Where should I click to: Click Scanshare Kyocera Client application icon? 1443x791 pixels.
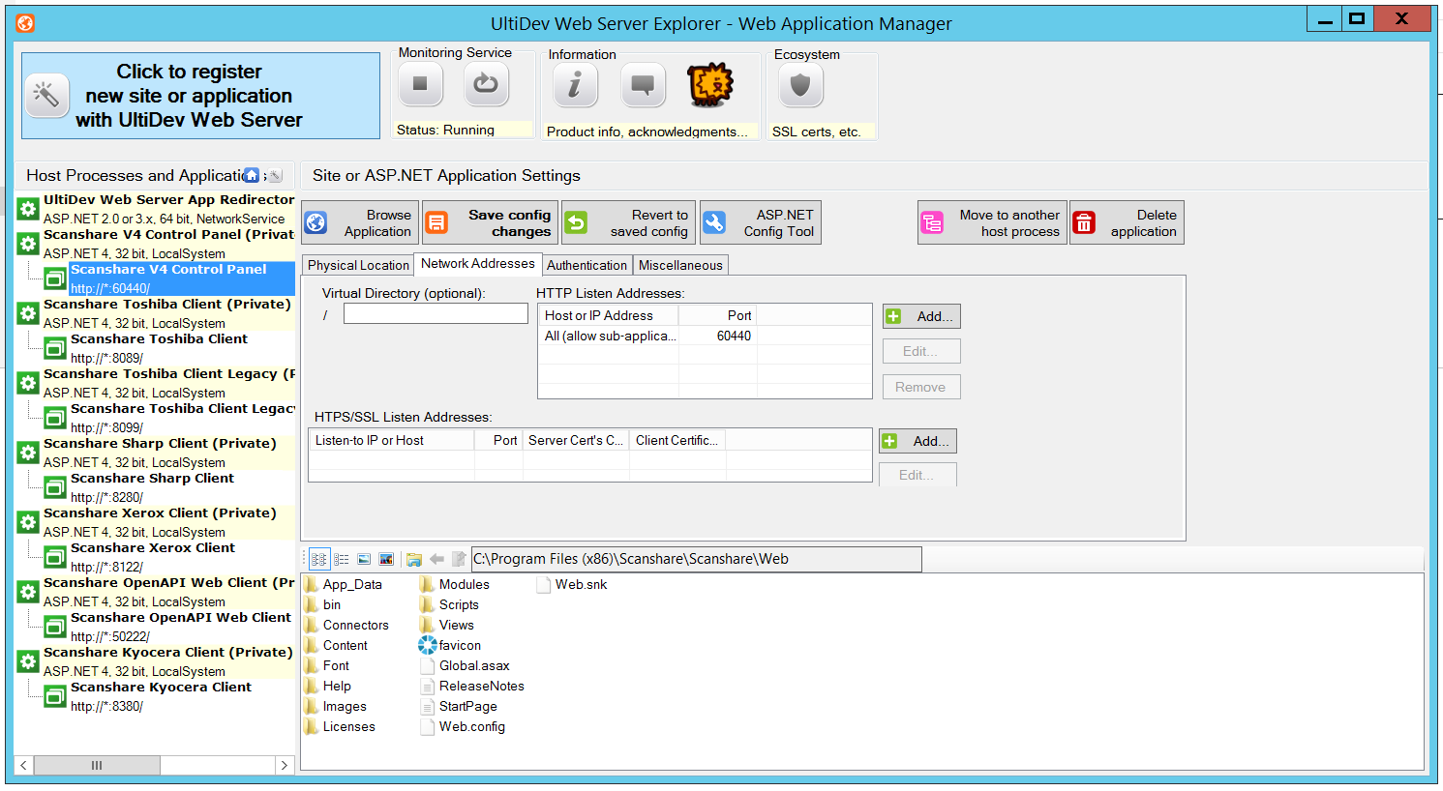tap(55, 696)
